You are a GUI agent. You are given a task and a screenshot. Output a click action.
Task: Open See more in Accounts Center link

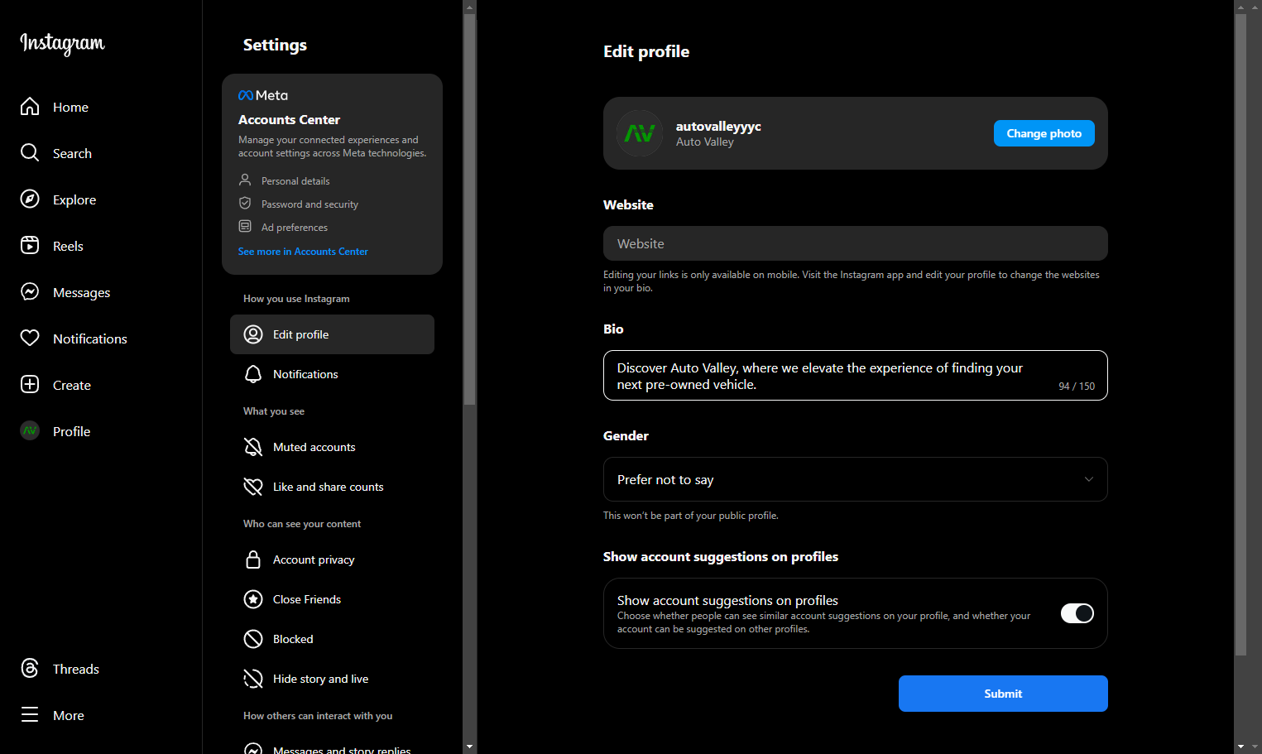[303, 252]
